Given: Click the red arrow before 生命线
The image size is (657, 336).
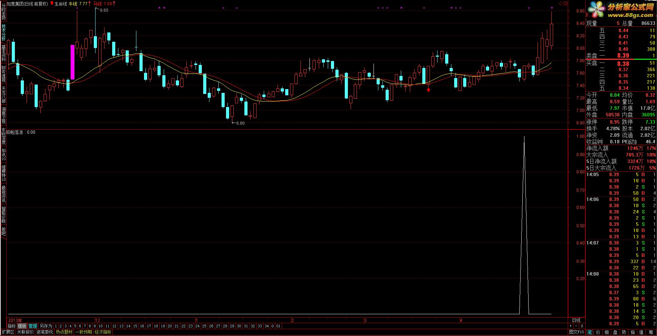Looking at the screenshot, I should click(x=52, y=3).
